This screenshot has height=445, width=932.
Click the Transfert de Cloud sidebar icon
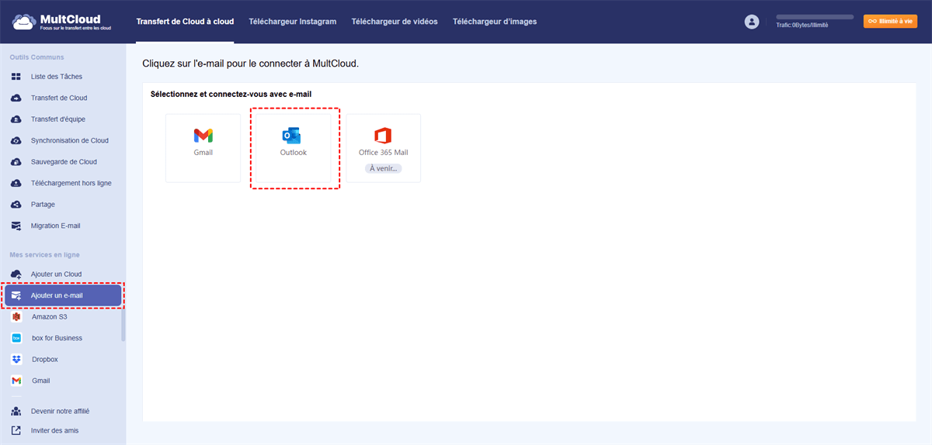tap(16, 98)
